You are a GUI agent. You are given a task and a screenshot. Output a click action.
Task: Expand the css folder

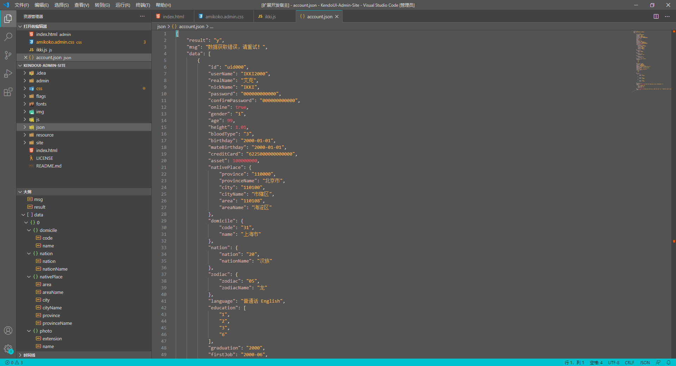[84, 88]
